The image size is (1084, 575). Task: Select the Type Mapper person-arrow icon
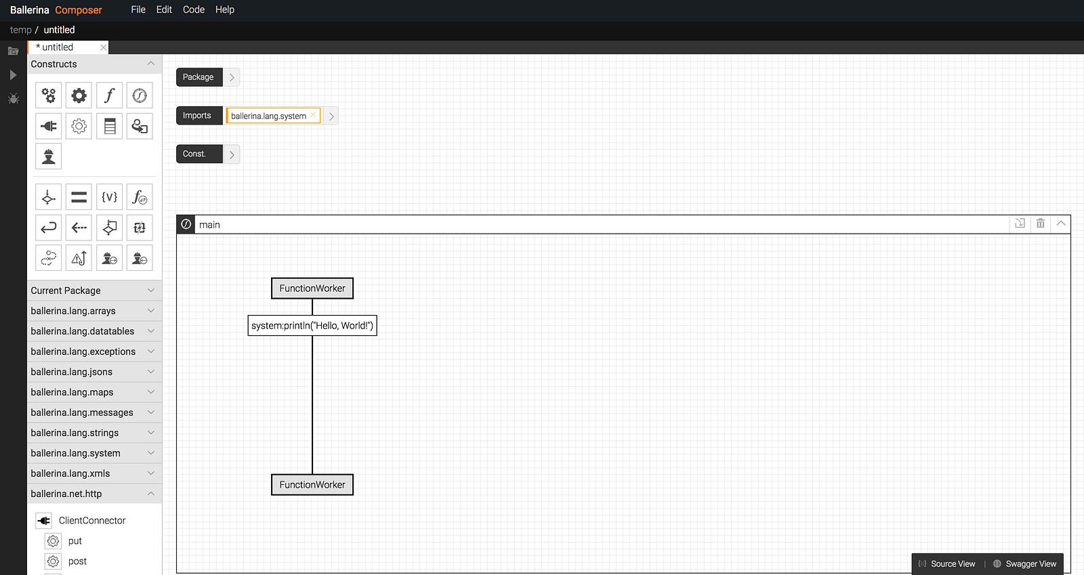click(140, 126)
